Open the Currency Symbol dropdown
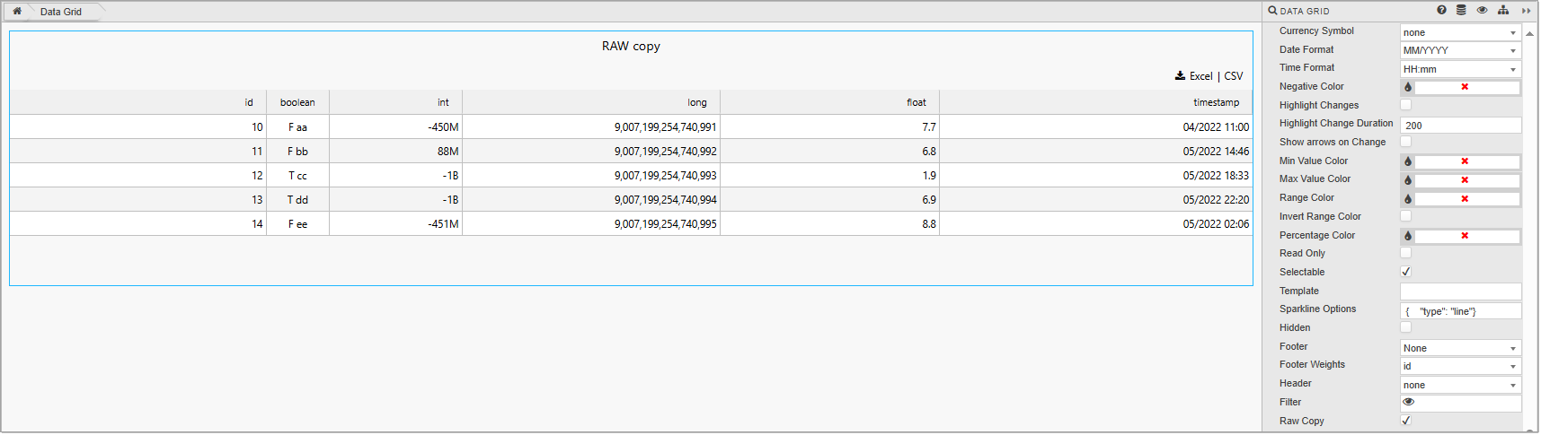Image resolution: width=1541 pixels, height=435 pixels. [1459, 32]
